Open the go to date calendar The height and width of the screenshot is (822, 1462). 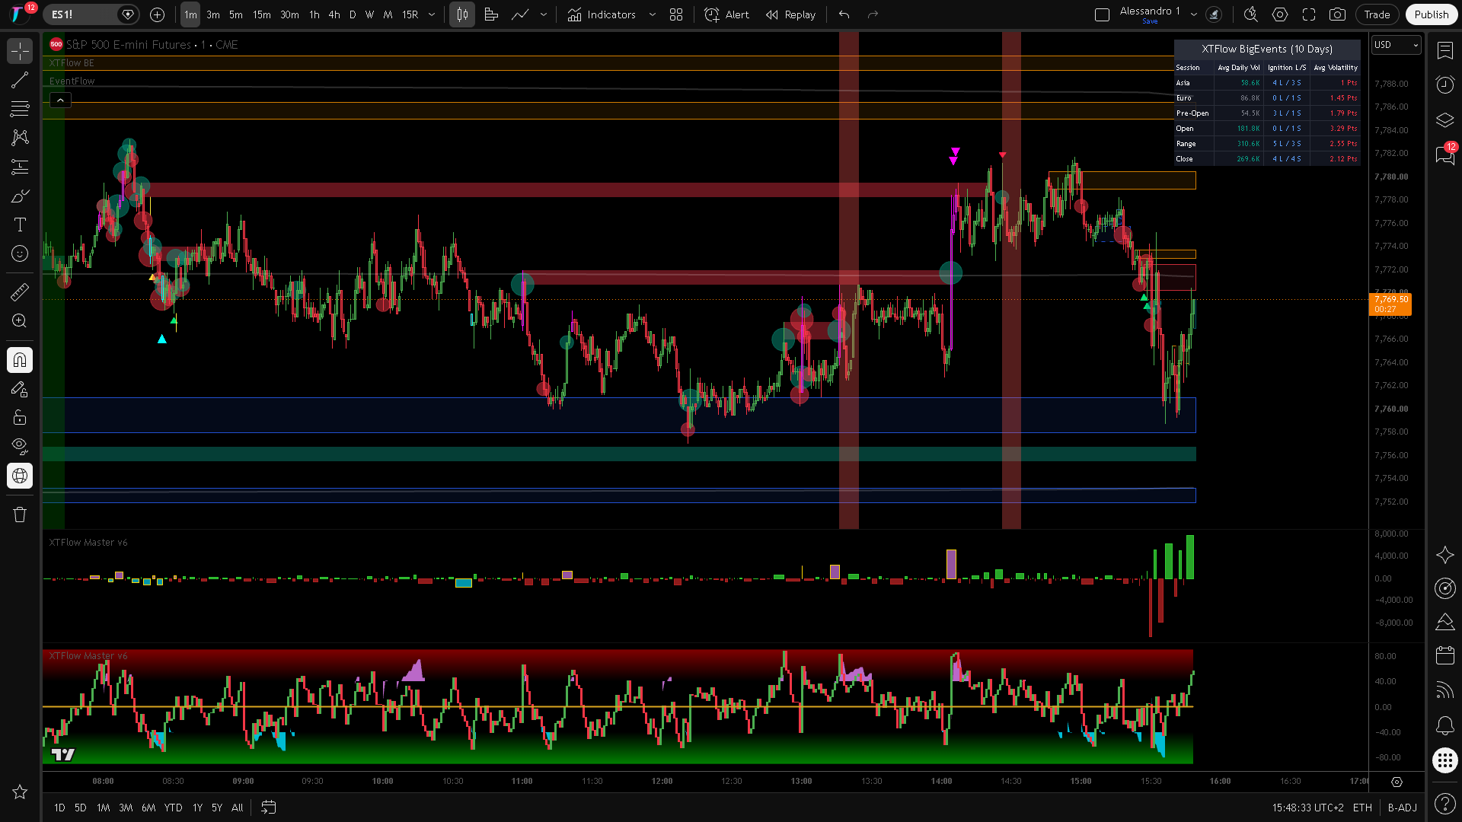[x=269, y=808]
